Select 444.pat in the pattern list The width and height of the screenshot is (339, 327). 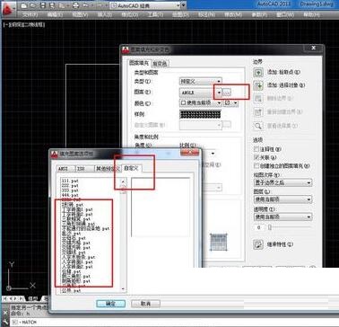pos(70,195)
